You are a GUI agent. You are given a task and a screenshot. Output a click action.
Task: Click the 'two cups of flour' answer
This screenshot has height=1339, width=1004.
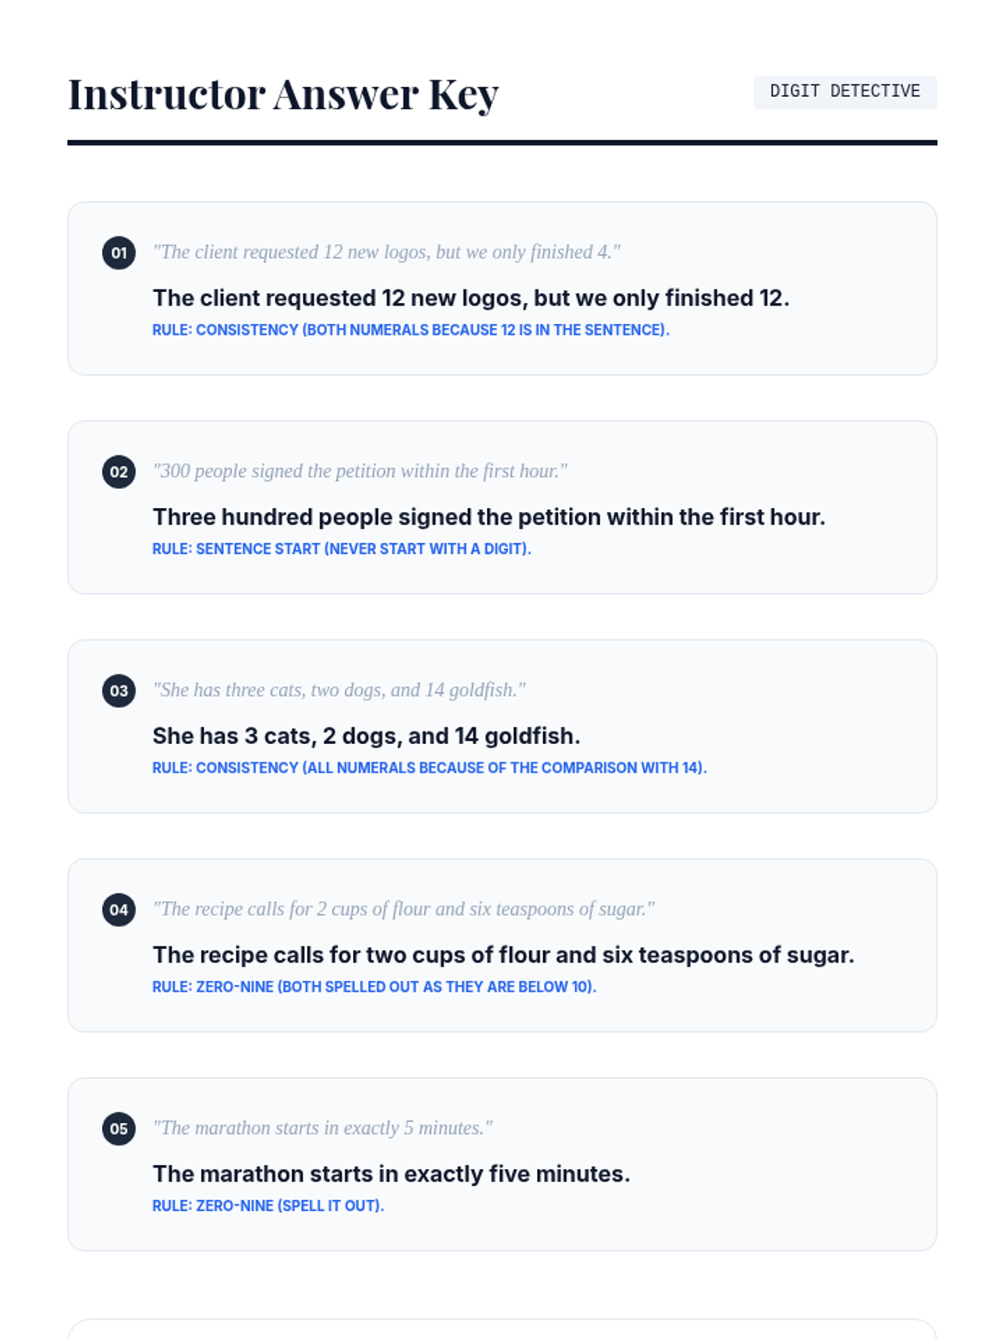pos(504,955)
